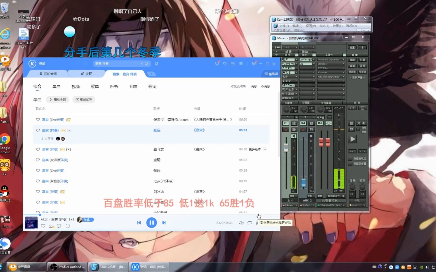Enable the 隐藏音轨组 checkbox
The height and width of the screenshot is (272, 436).
pyautogui.click(x=350, y=159)
